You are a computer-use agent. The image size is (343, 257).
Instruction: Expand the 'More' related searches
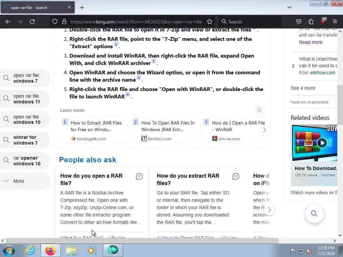pos(25,181)
